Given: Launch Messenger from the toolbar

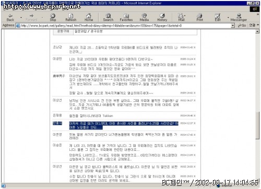Looking at the screenshot, I should click(239, 17).
